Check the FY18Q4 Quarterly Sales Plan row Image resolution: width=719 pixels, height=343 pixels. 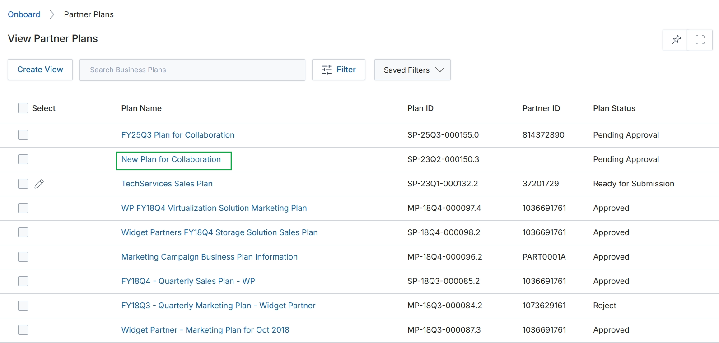[23, 281]
